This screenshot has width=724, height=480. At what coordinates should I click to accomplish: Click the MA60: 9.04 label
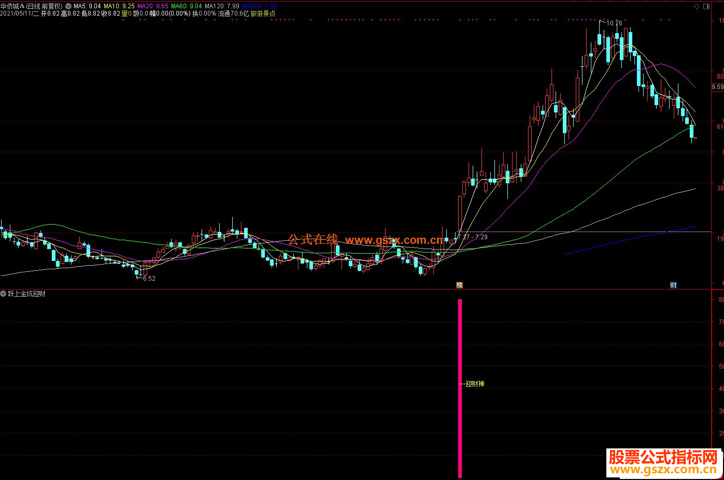click(187, 6)
